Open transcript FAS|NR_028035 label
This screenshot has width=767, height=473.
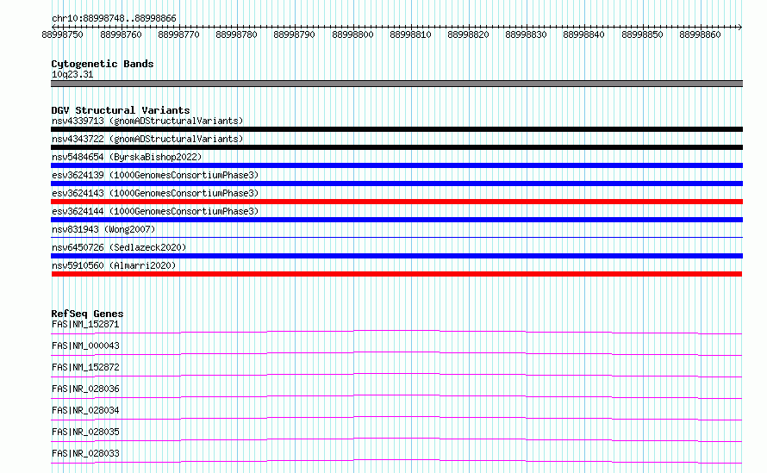pyautogui.click(x=85, y=432)
